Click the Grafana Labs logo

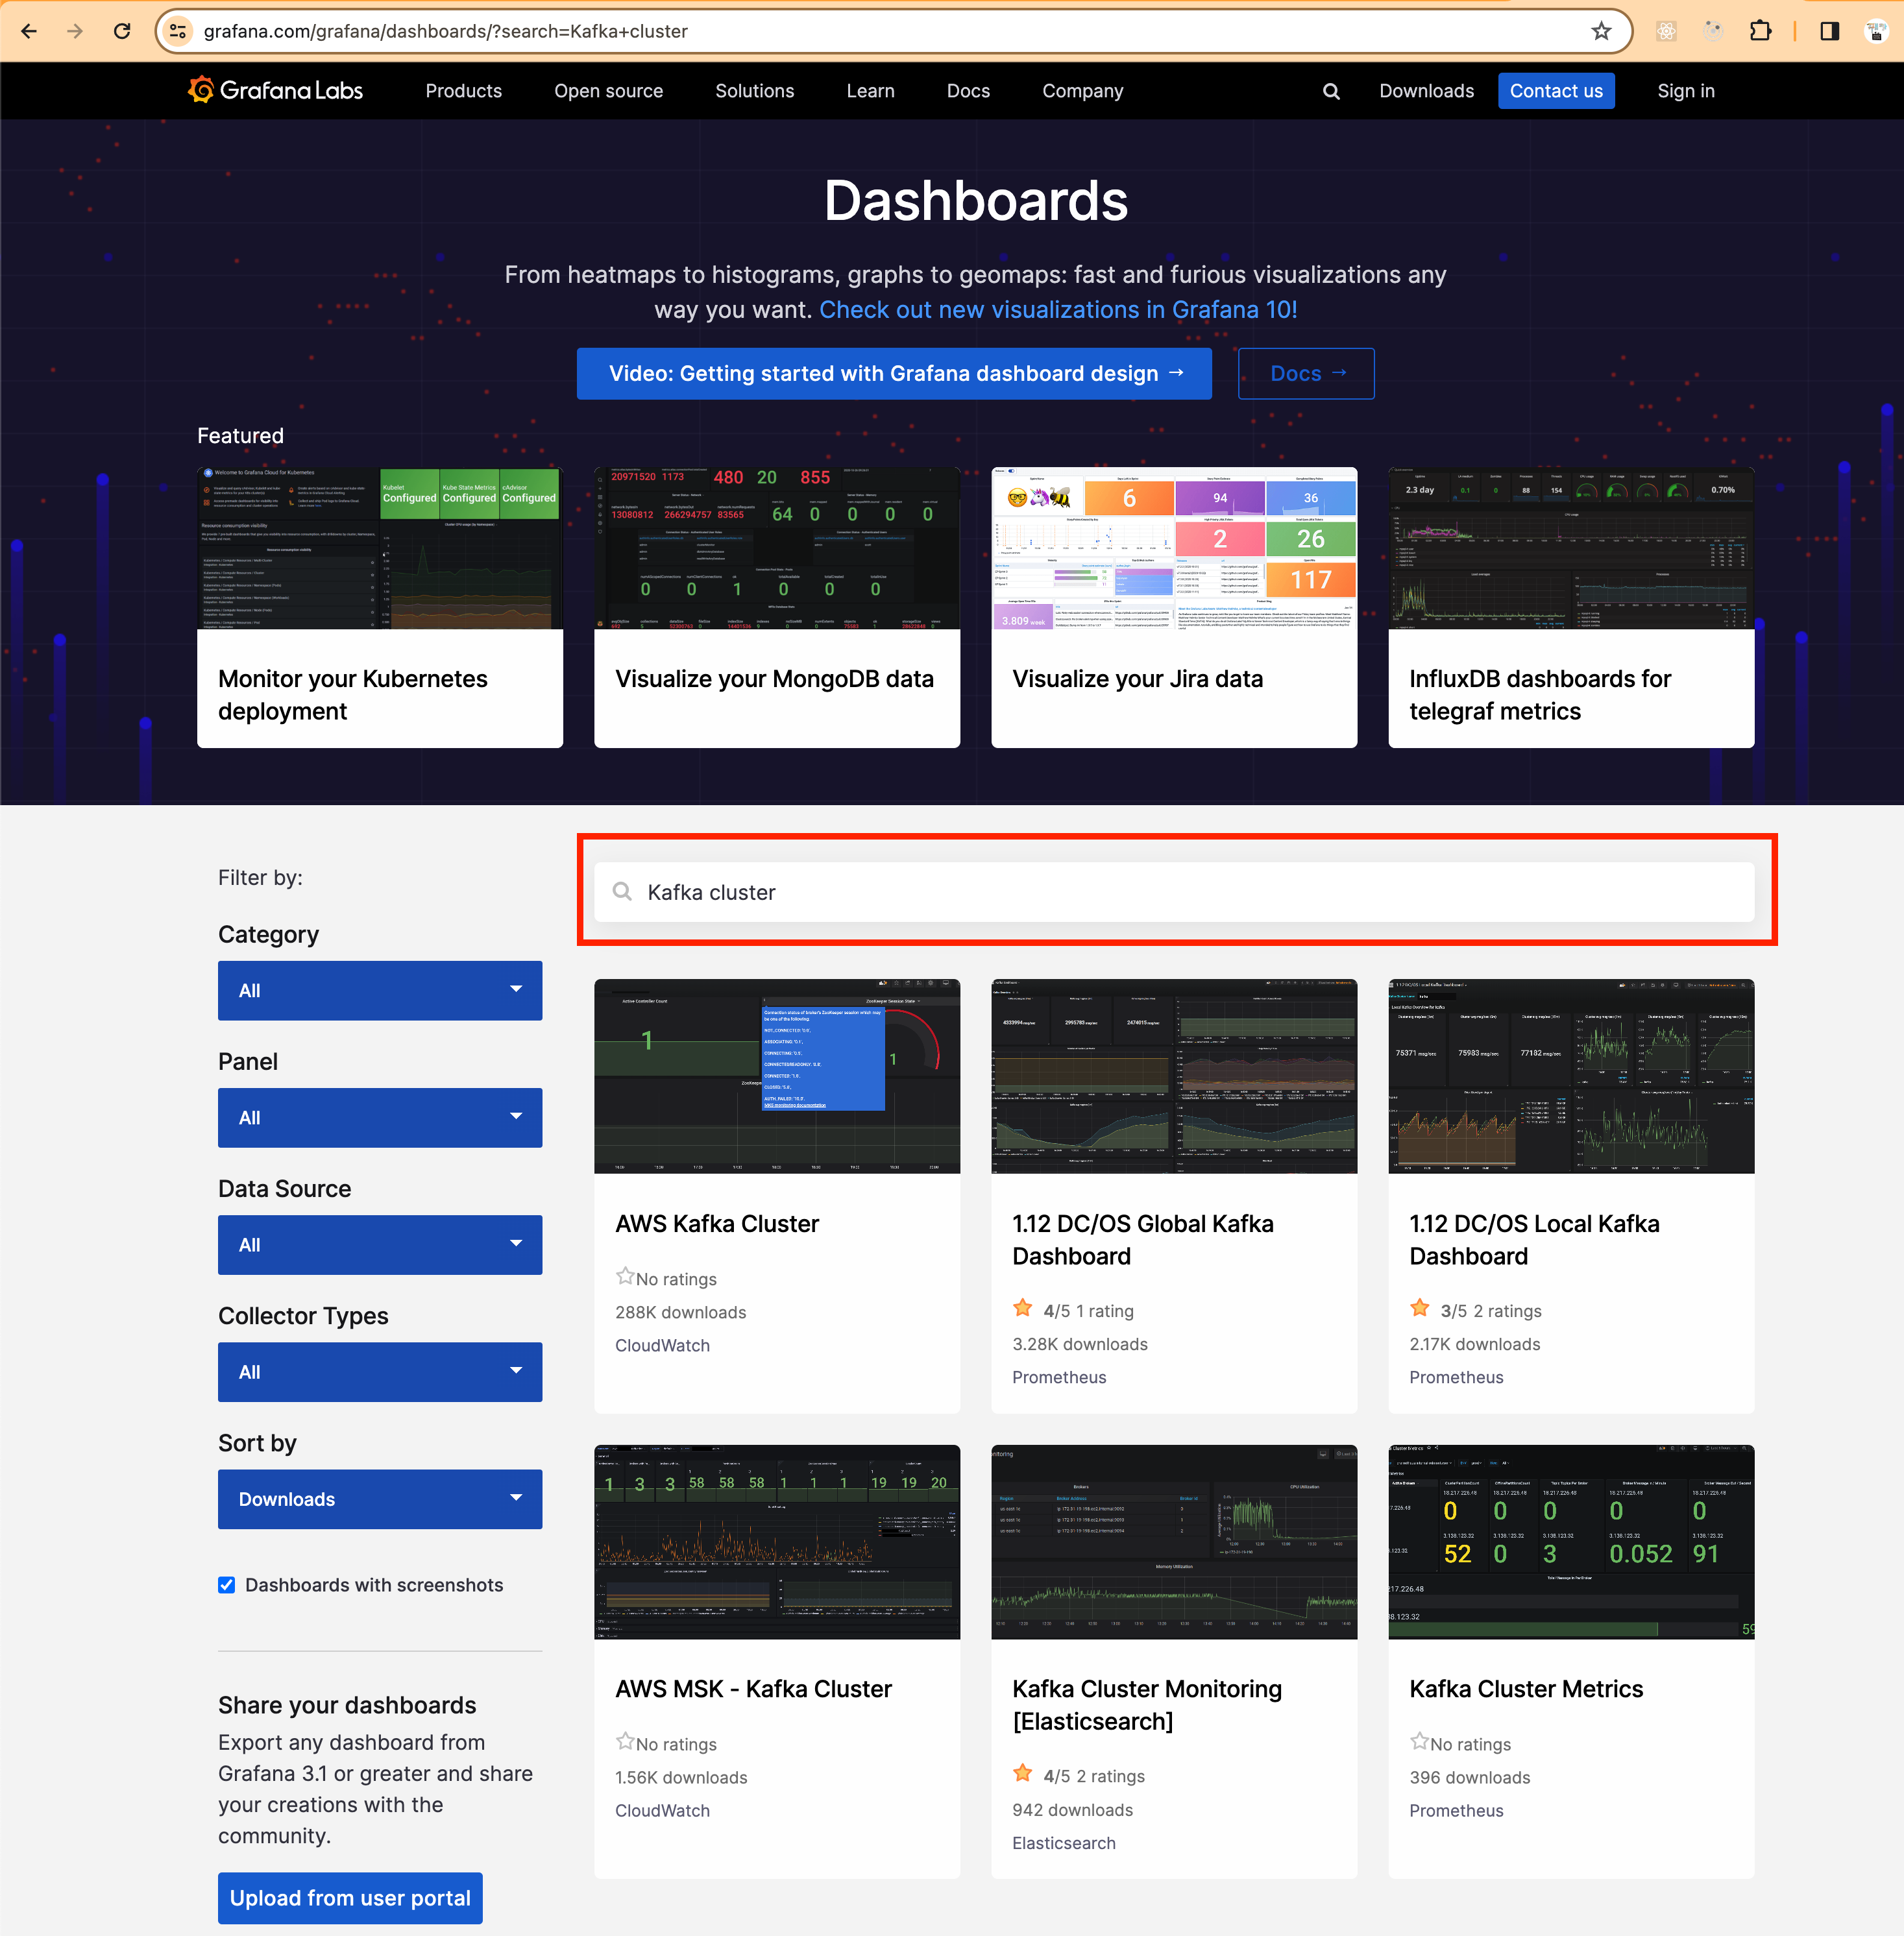tap(275, 91)
